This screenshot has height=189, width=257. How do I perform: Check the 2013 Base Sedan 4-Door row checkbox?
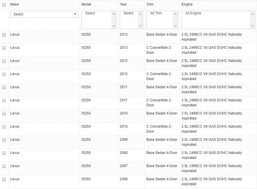4,35
